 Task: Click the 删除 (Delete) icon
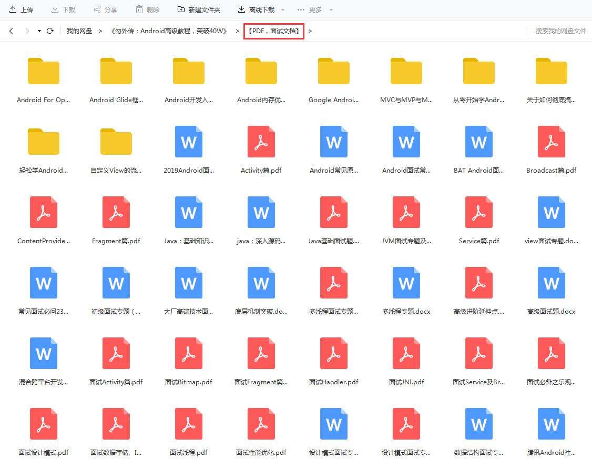tap(138, 8)
